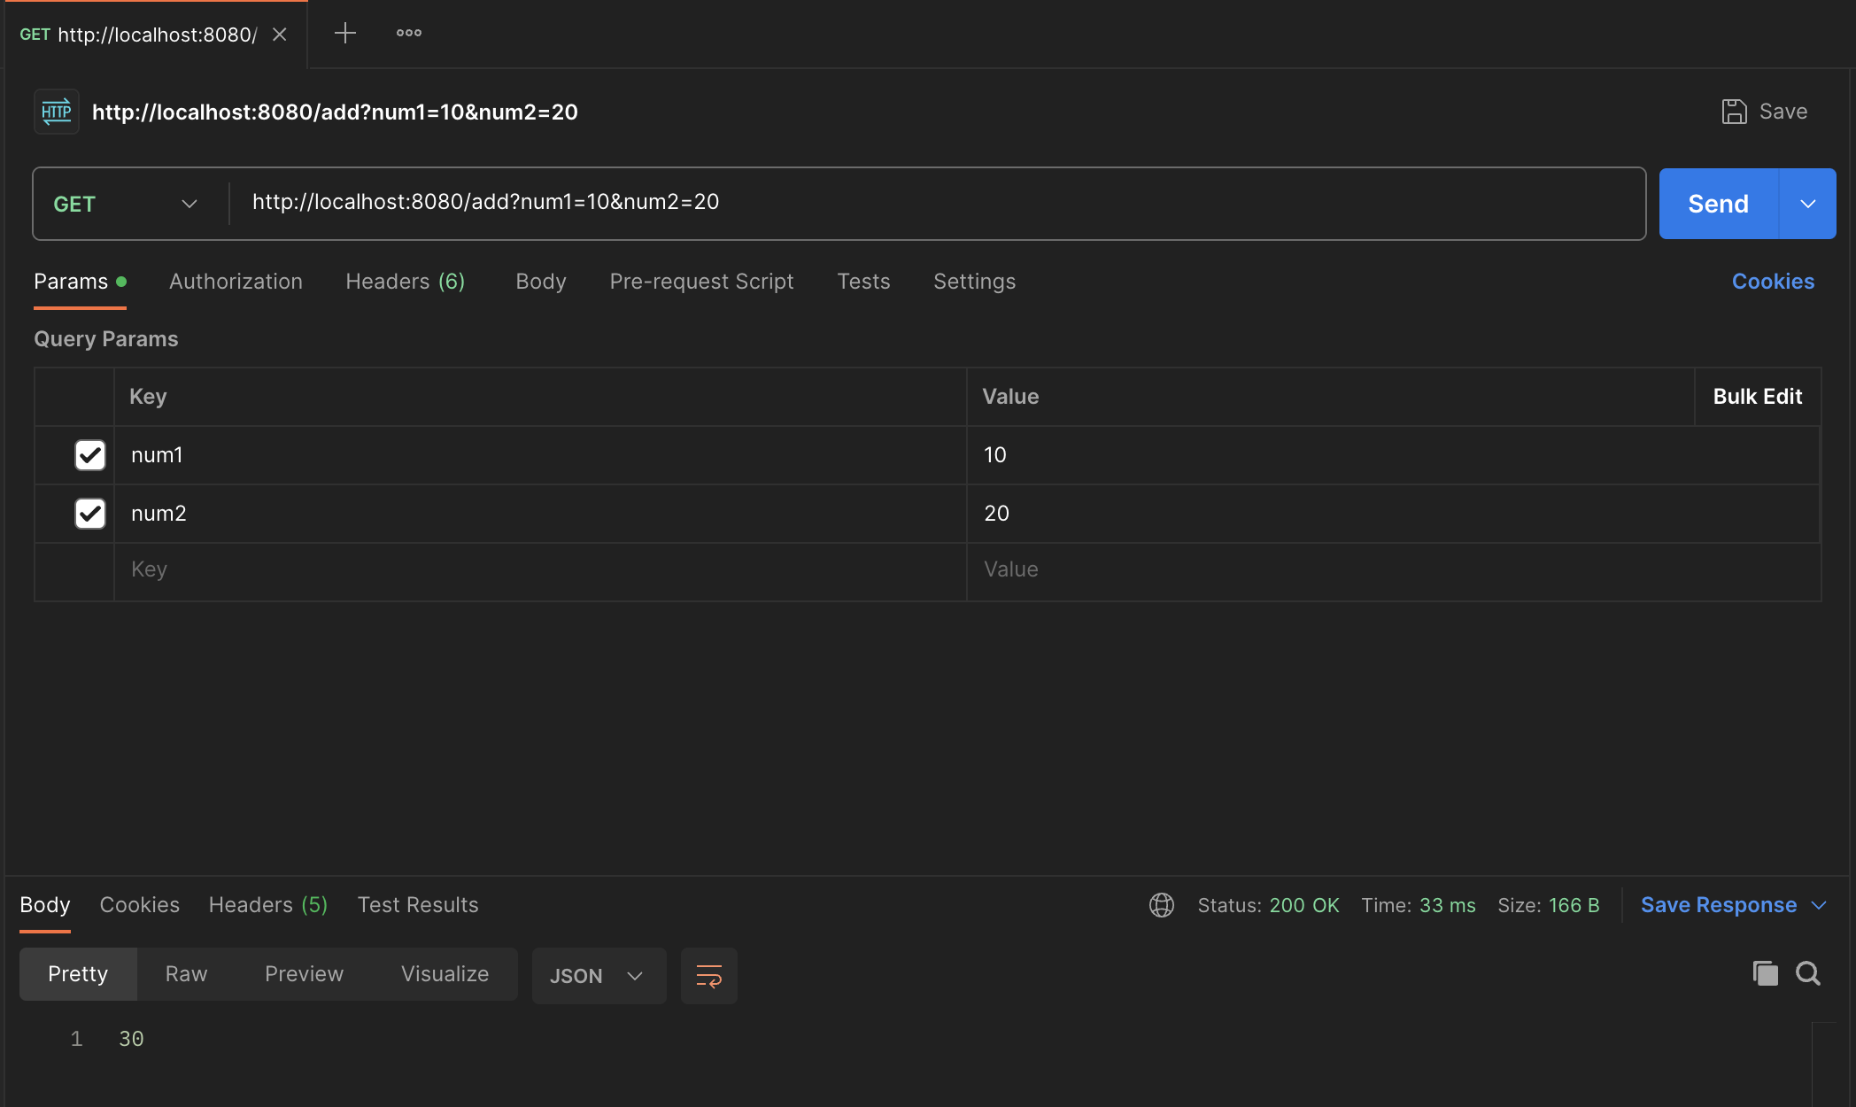Viewport: 1856px width, 1107px height.
Task: Click the request title above the URL bar
Action: pyautogui.click(x=335, y=112)
